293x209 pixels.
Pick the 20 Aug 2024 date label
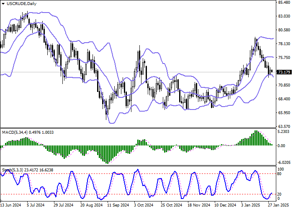click(91, 205)
